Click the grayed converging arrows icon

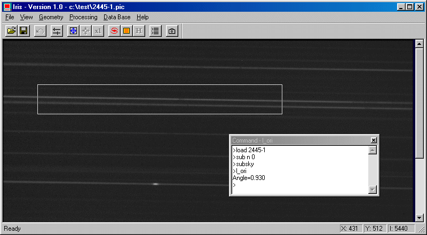(86, 31)
